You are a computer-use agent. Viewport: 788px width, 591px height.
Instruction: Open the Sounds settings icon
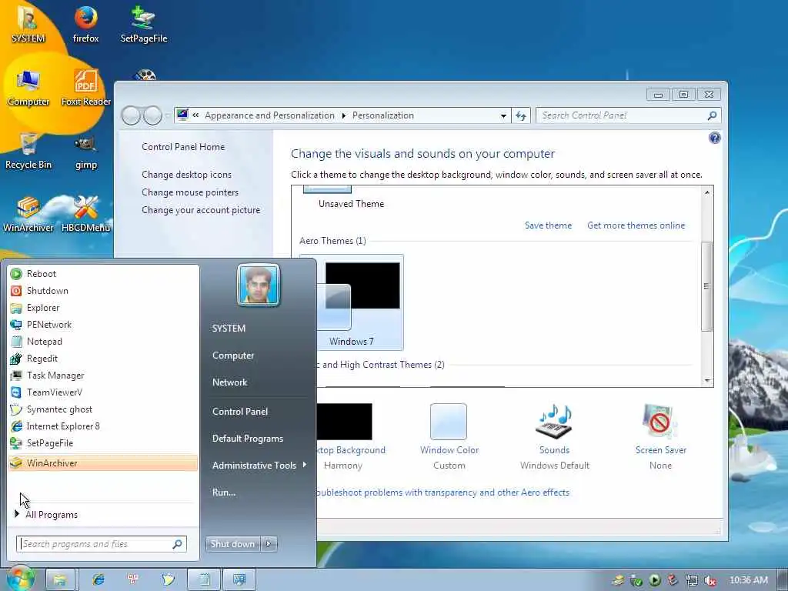(554, 422)
